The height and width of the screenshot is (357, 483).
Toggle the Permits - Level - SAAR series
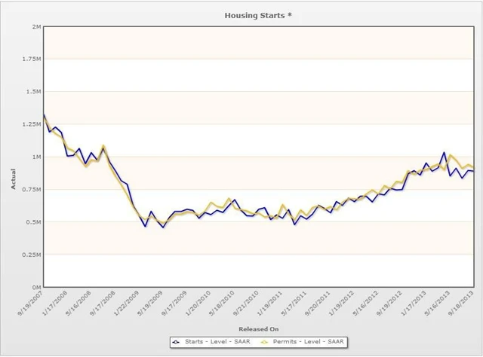tap(301, 342)
